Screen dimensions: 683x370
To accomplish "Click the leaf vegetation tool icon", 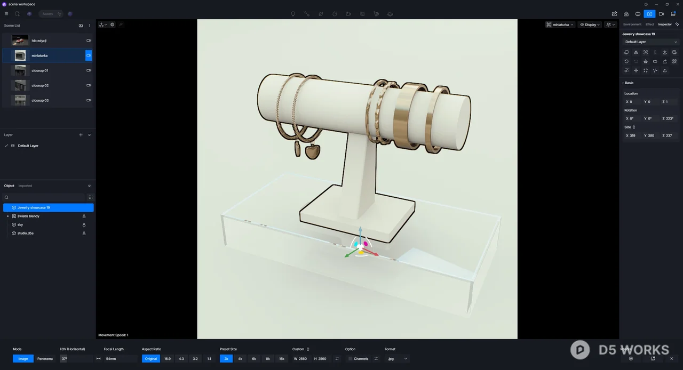I will (321, 14).
